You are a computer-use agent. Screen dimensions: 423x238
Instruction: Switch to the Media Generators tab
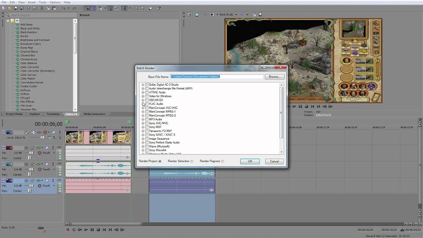(x=95, y=114)
